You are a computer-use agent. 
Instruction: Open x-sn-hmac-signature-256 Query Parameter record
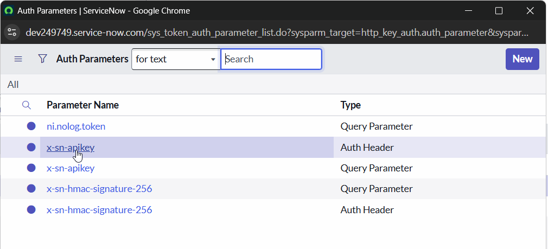pos(99,189)
